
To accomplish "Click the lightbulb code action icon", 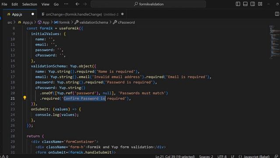I will (x=24, y=98).
